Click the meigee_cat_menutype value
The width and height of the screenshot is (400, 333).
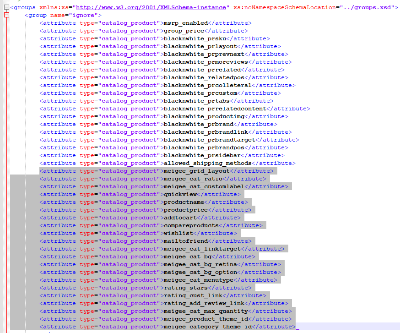click(x=199, y=280)
